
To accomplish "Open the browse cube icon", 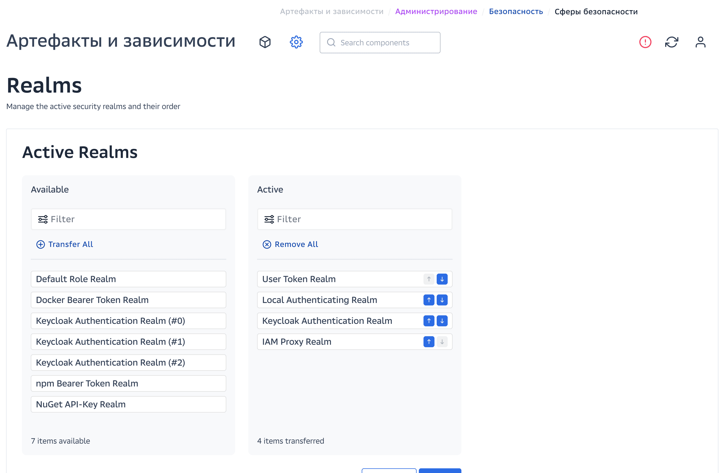I will [x=265, y=42].
